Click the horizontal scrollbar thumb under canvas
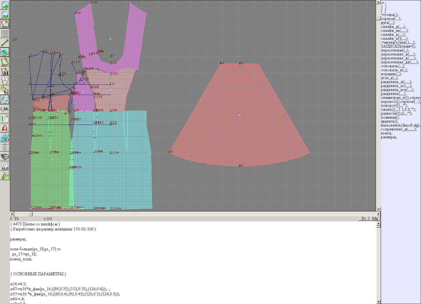Screen dimensions: 421x304 31,214
